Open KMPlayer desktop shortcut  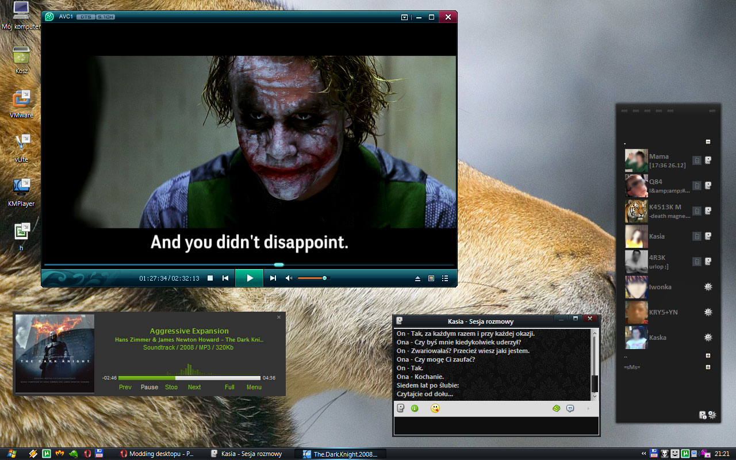[21, 193]
